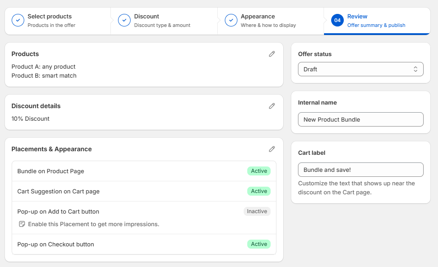This screenshot has height=267, width=438.
Task: Go to the Select products step
Action: pos(58,21)
